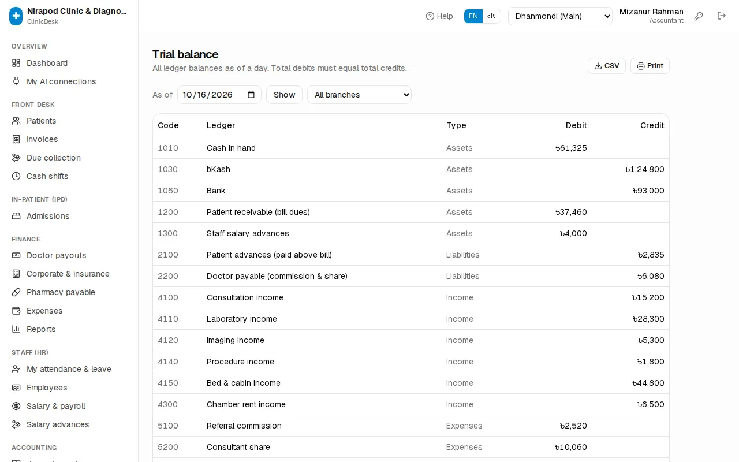
Task: Click the Admissions bed icon
Action: (x=16, y=216)
